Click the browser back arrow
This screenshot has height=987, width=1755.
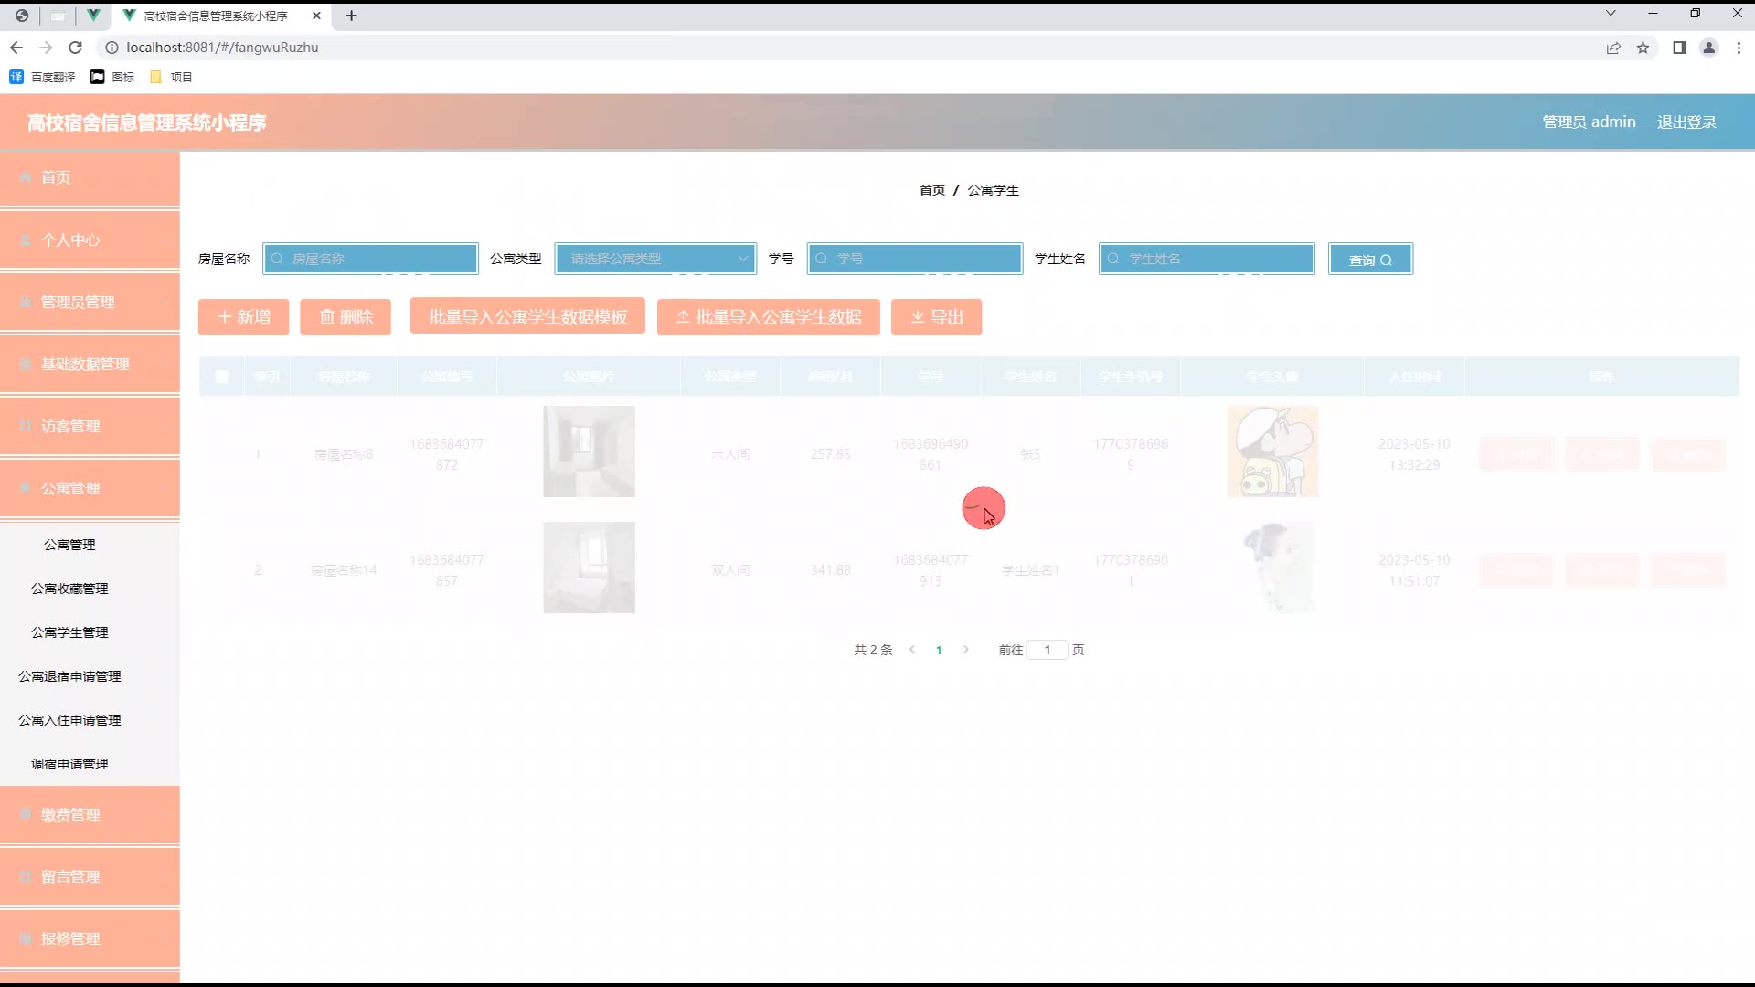[x=16, y=48]
